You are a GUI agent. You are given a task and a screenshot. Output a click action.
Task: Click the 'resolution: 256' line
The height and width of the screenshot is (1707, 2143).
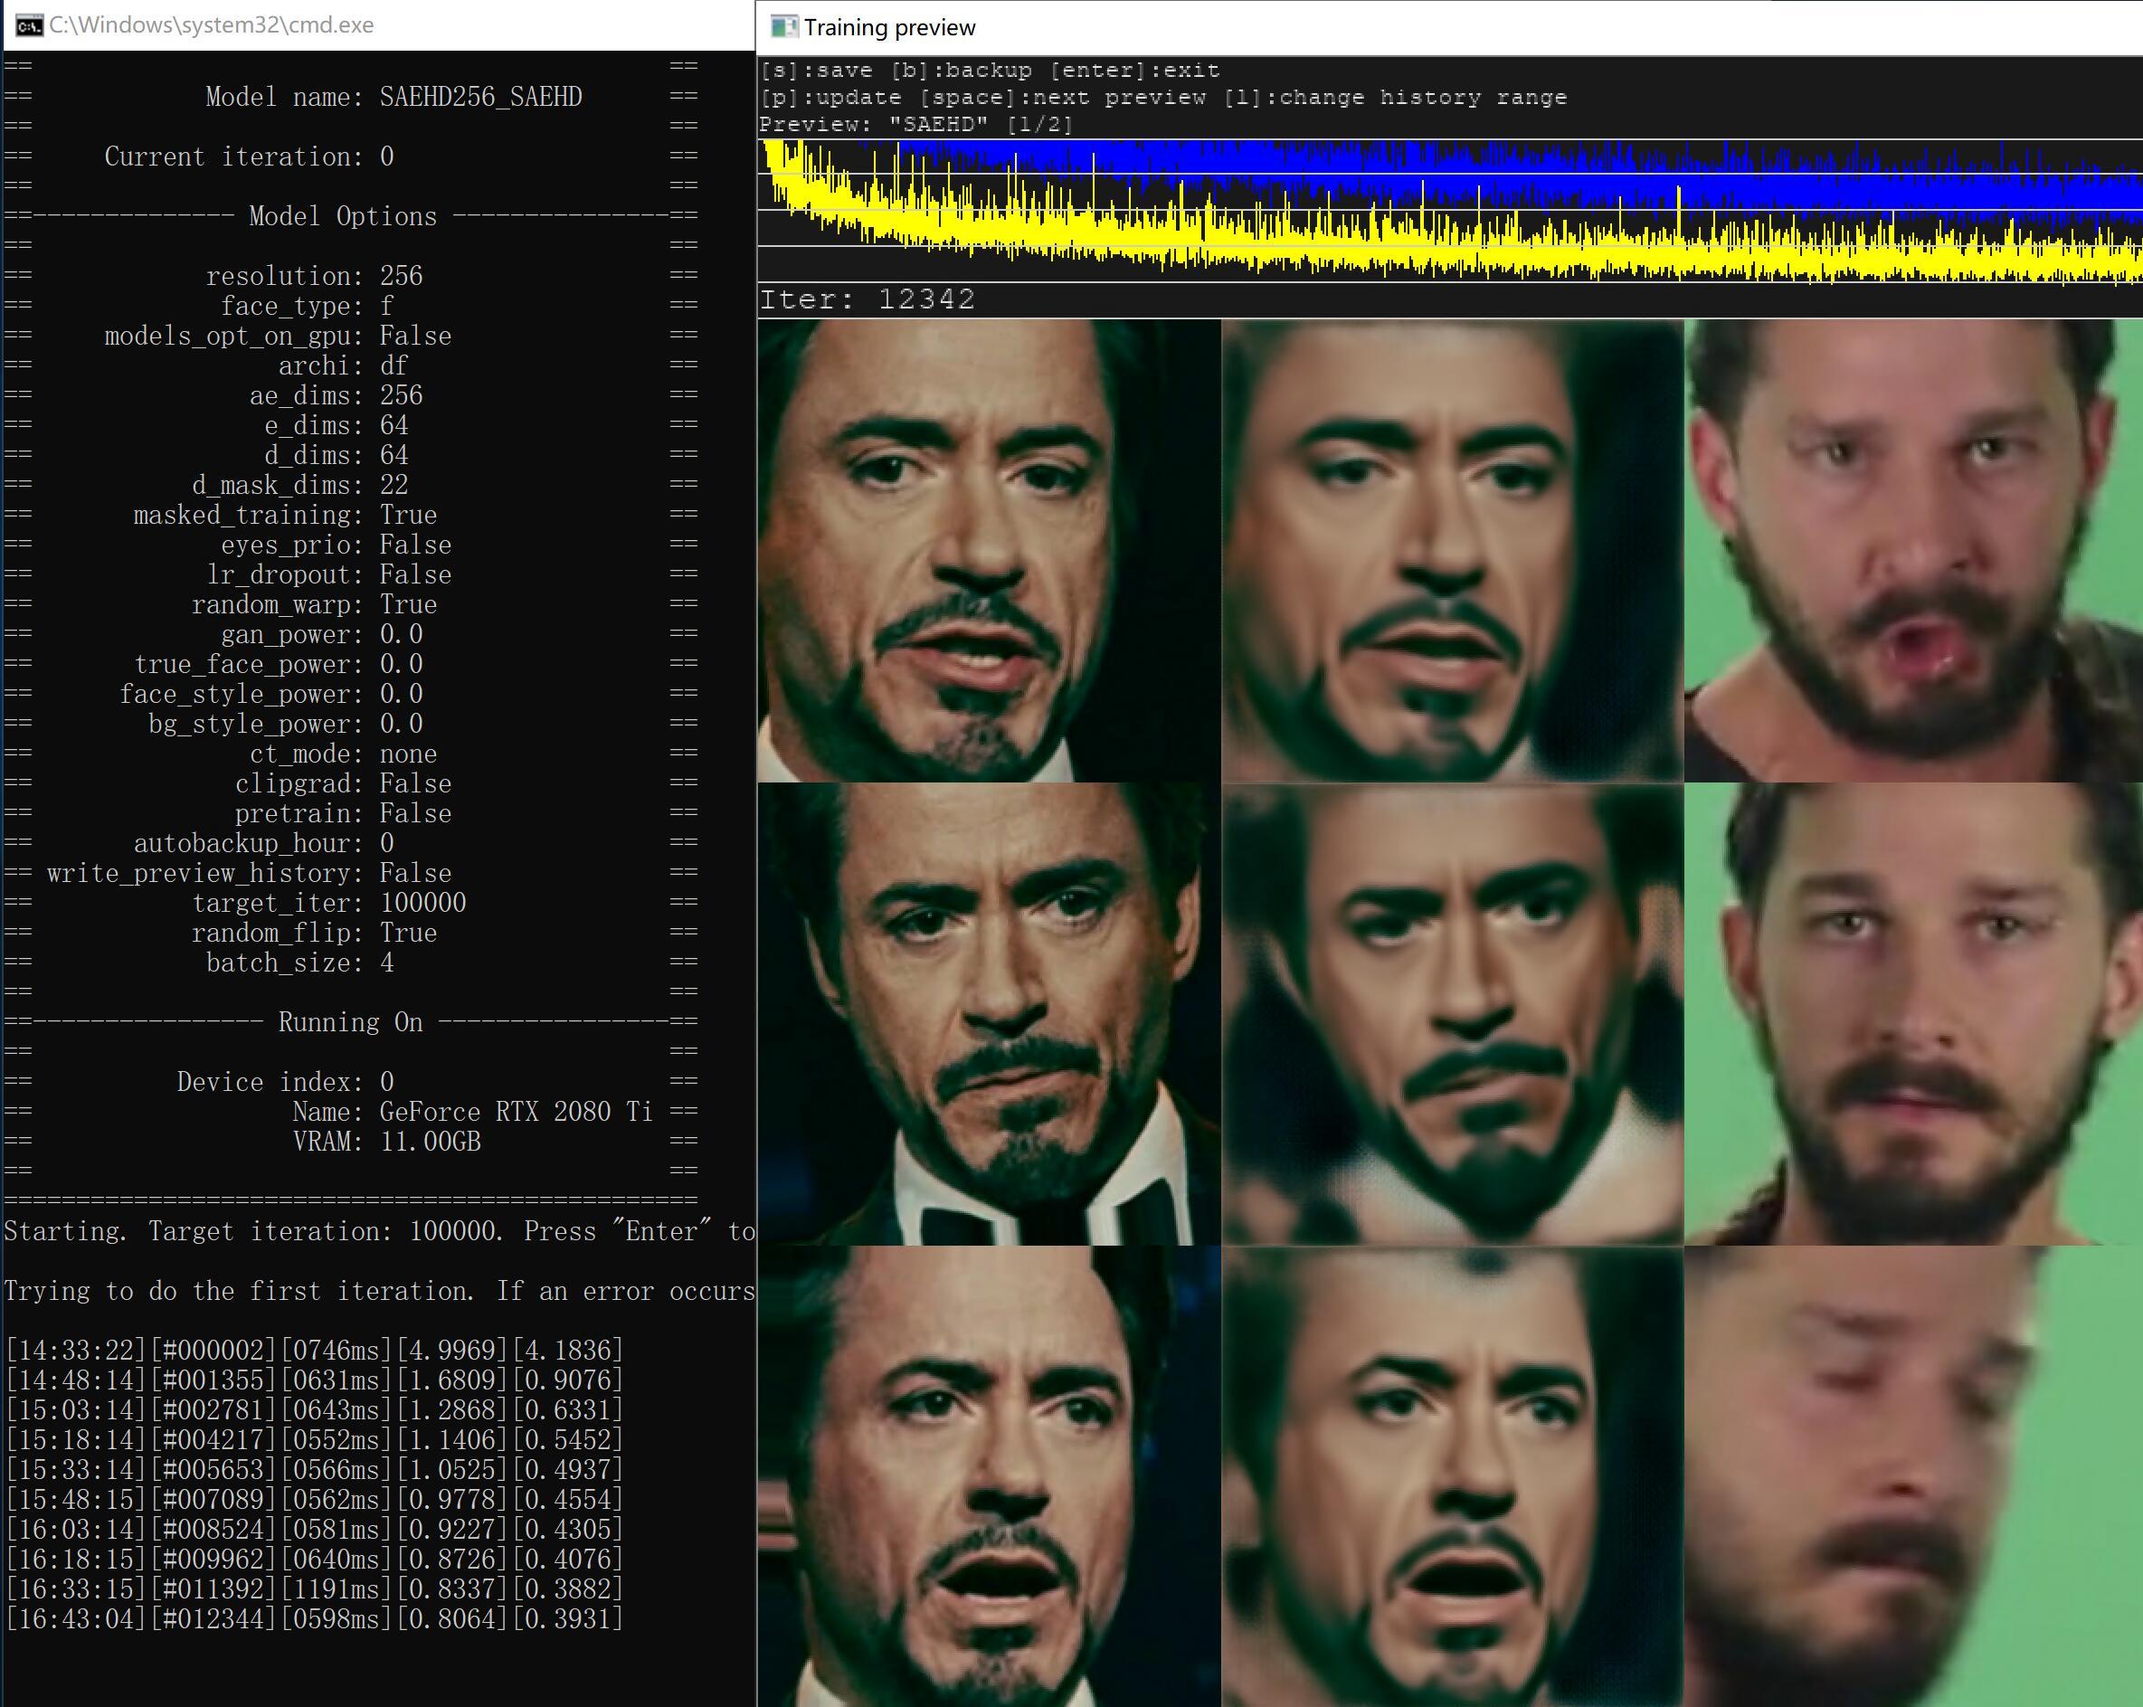[x=314, y=275]
